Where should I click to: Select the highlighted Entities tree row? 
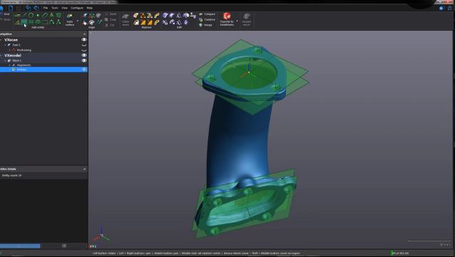coord(44,70)
